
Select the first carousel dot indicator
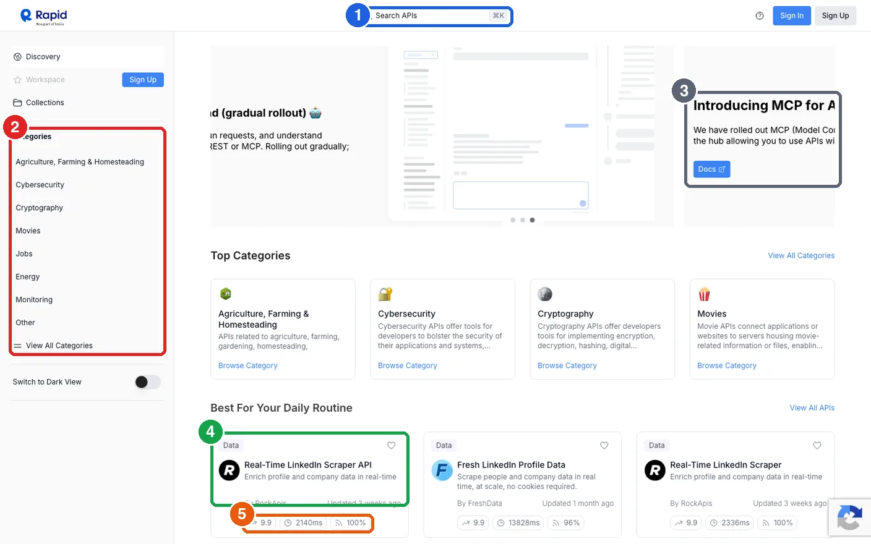513,220
